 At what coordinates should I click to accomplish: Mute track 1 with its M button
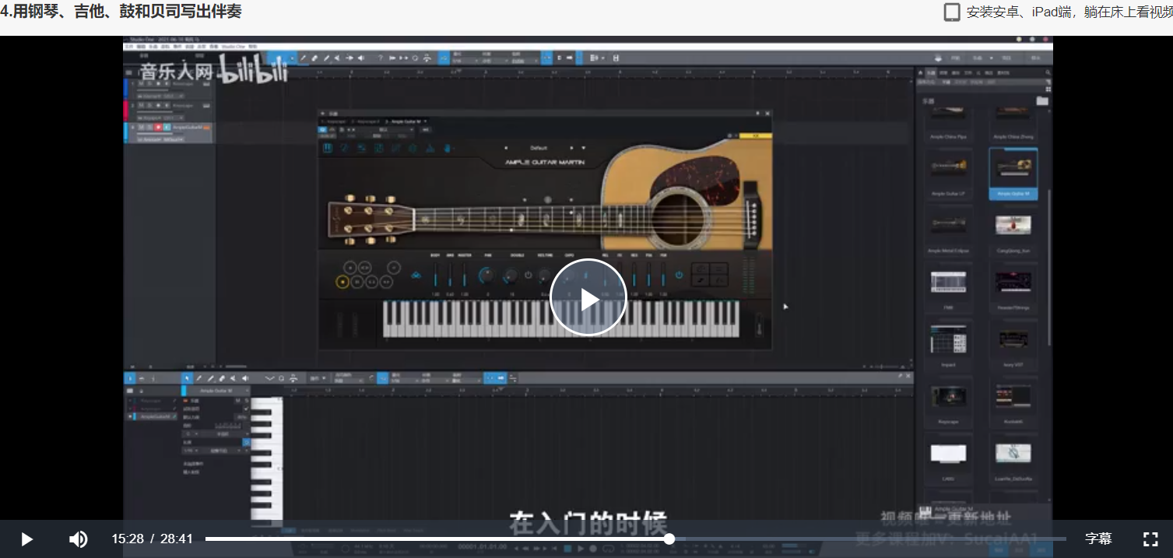[142, 84]
